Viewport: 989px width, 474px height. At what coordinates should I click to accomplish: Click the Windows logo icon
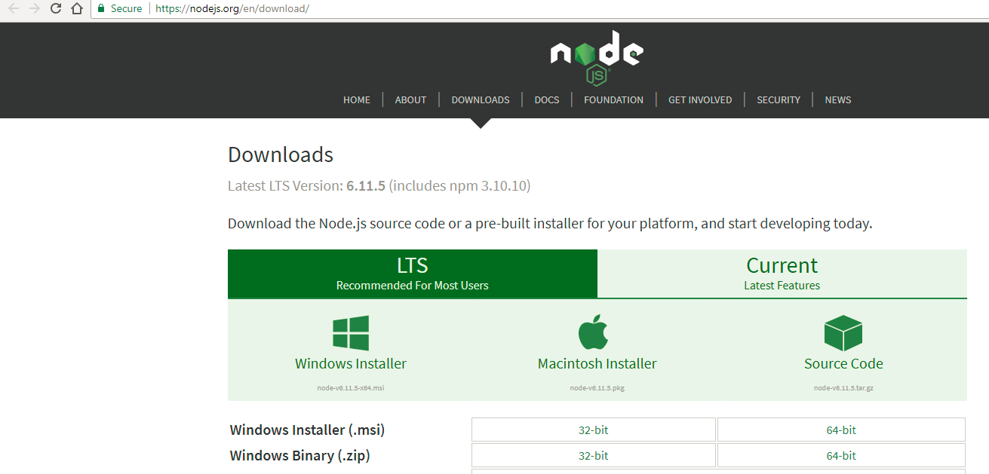[x=351, y=333]
